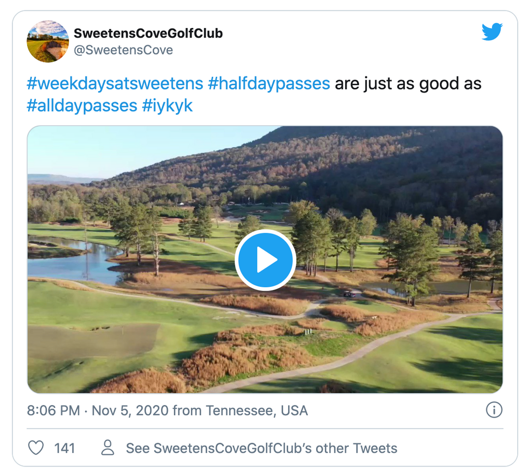Follow the #alldaypasses hashtag link
This screenshot has height=476, width=532.
pyautogui.click(x=82, y=105)
